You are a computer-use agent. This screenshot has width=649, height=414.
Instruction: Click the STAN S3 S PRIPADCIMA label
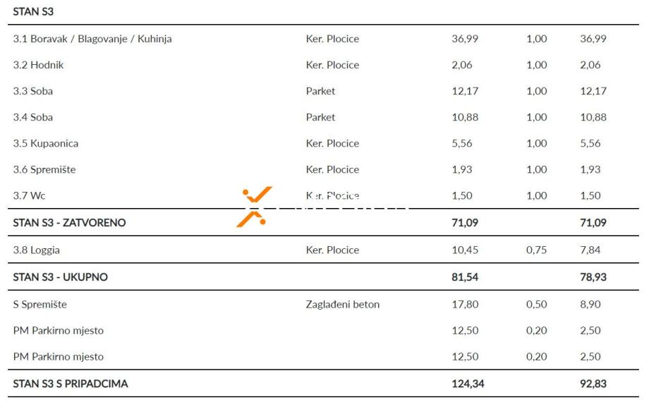(x=71, y=384)
